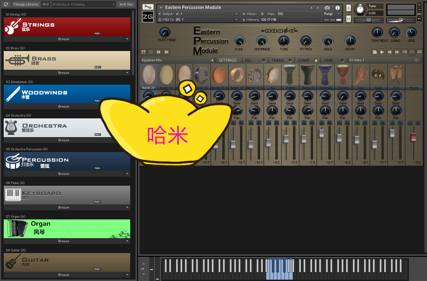Open the Woodwinds library banner

[67, 94]
